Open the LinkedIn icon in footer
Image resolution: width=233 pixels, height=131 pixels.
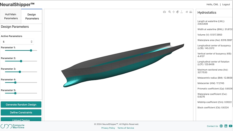(226, 126)
